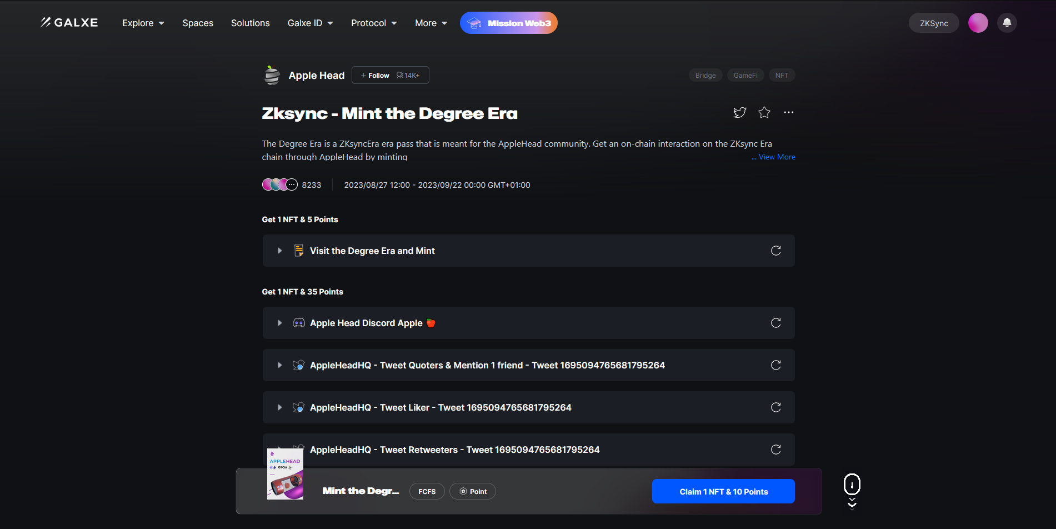This screenshot has width=1056, height=529.
Task: Refresh the Tweet Liker task status
Action: [775, 407]
